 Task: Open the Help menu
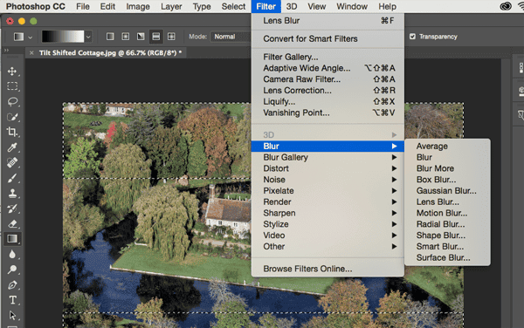[x=387, y=6]
